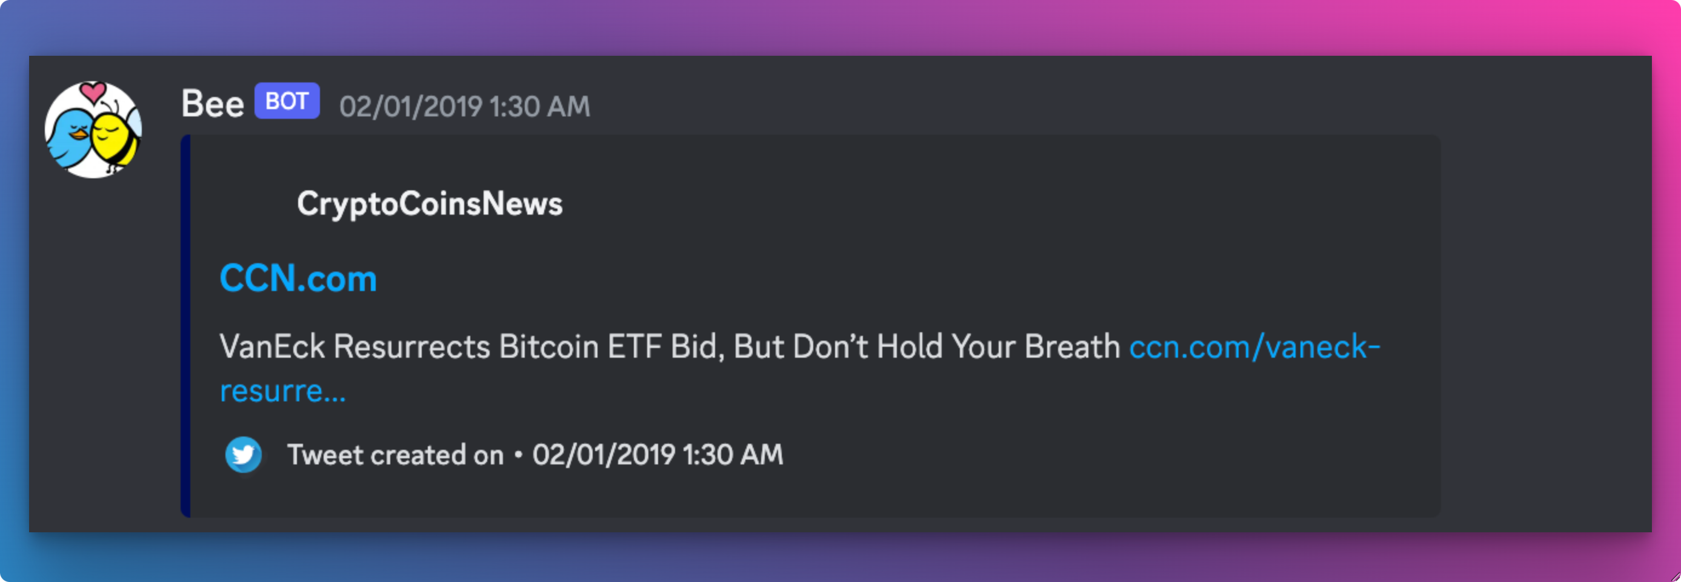Open the CCN.com embed title link
This screenshot has height=582, width=1681.
(298, 278)
